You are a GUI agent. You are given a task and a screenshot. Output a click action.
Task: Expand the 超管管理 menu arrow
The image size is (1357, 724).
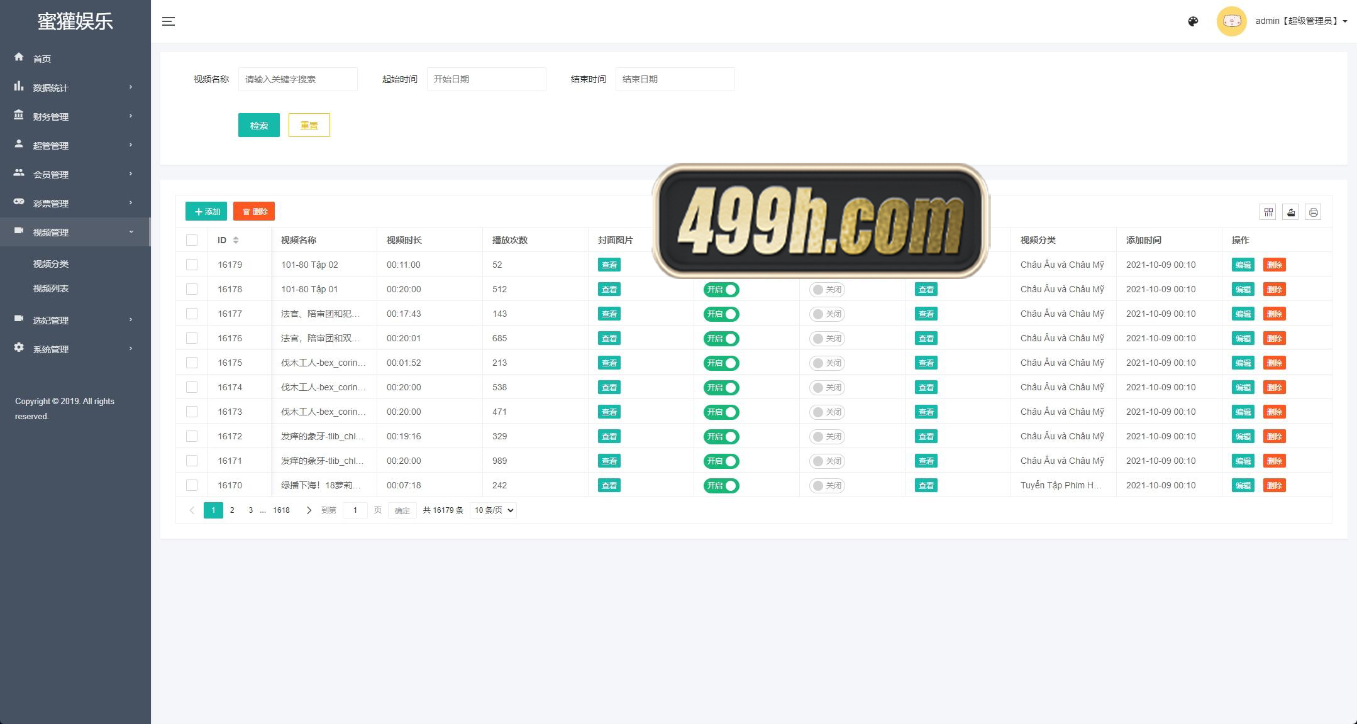coord(131,145)
